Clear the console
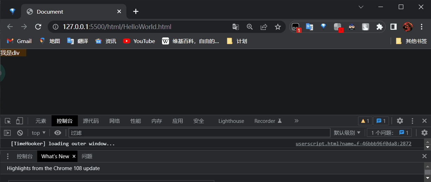This screenshot has width=431, height=182. click(x=20, y=133)
